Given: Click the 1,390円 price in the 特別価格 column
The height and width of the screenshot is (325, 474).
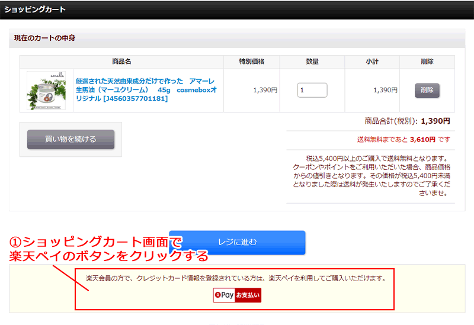Looking at the screenshot, I should click(265, 91).
